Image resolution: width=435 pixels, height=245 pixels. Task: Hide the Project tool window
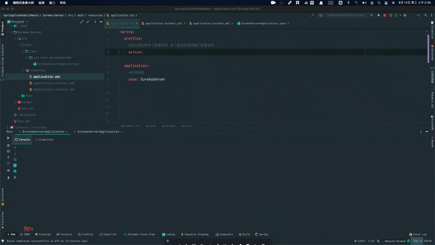[101, 22]
